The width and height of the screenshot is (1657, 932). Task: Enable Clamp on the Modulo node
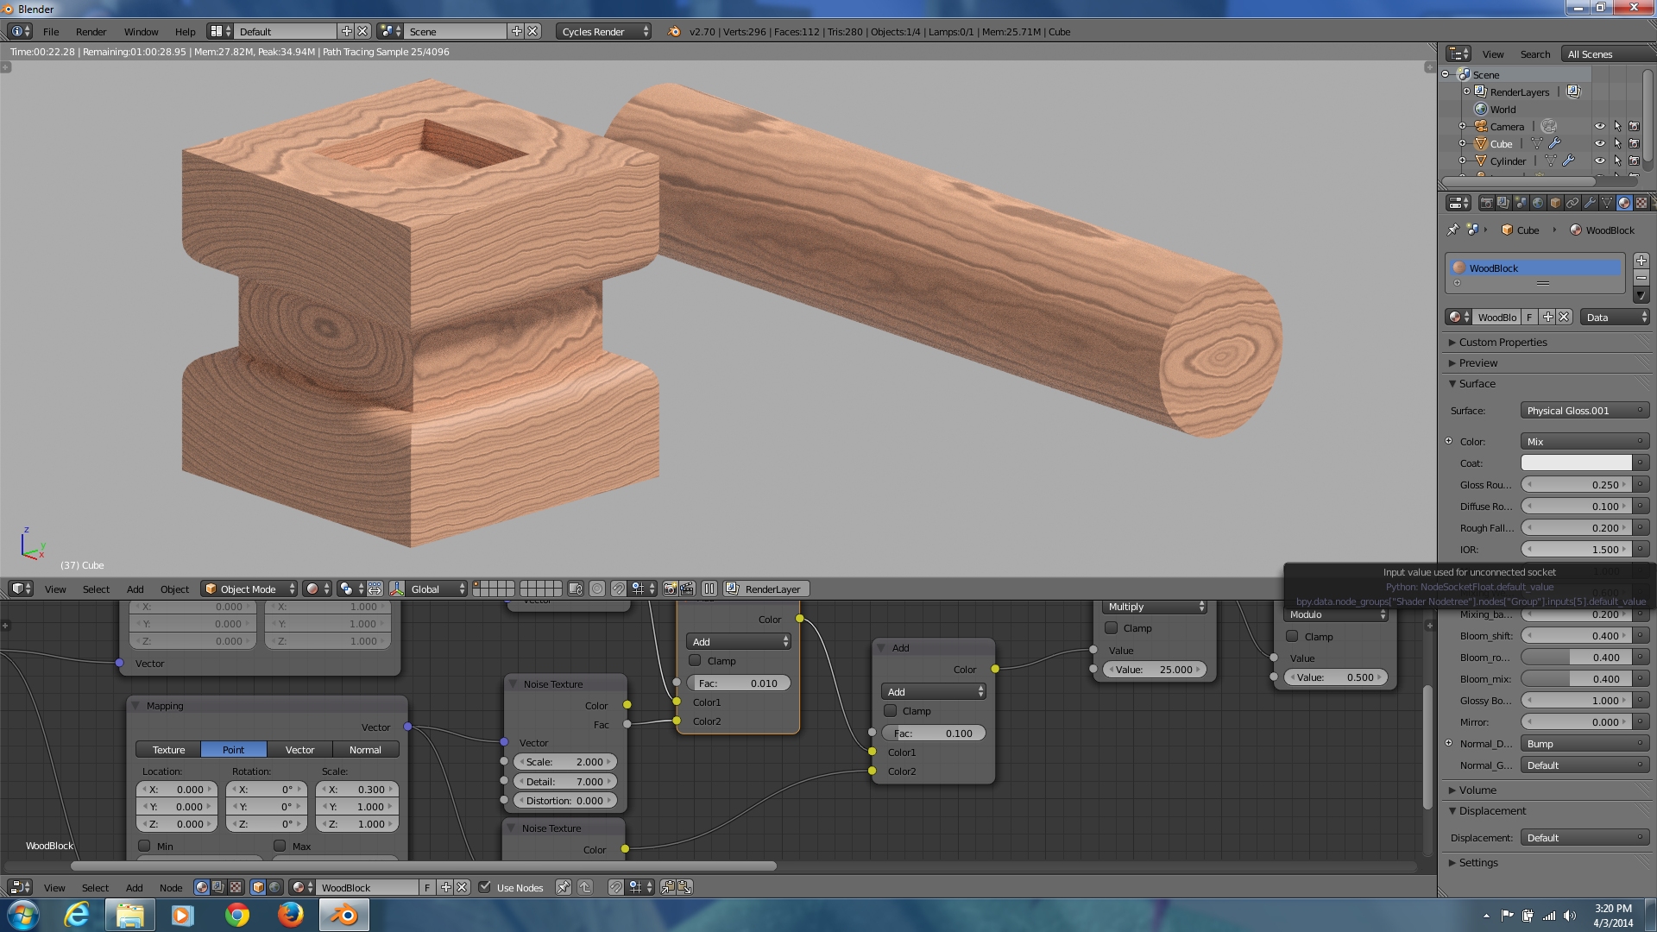(x=1292, y=637)
